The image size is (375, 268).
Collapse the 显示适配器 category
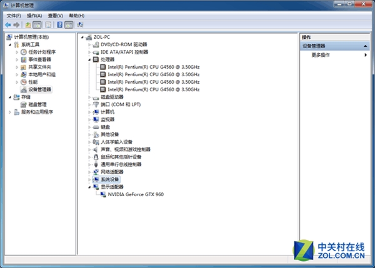[89, 187]
